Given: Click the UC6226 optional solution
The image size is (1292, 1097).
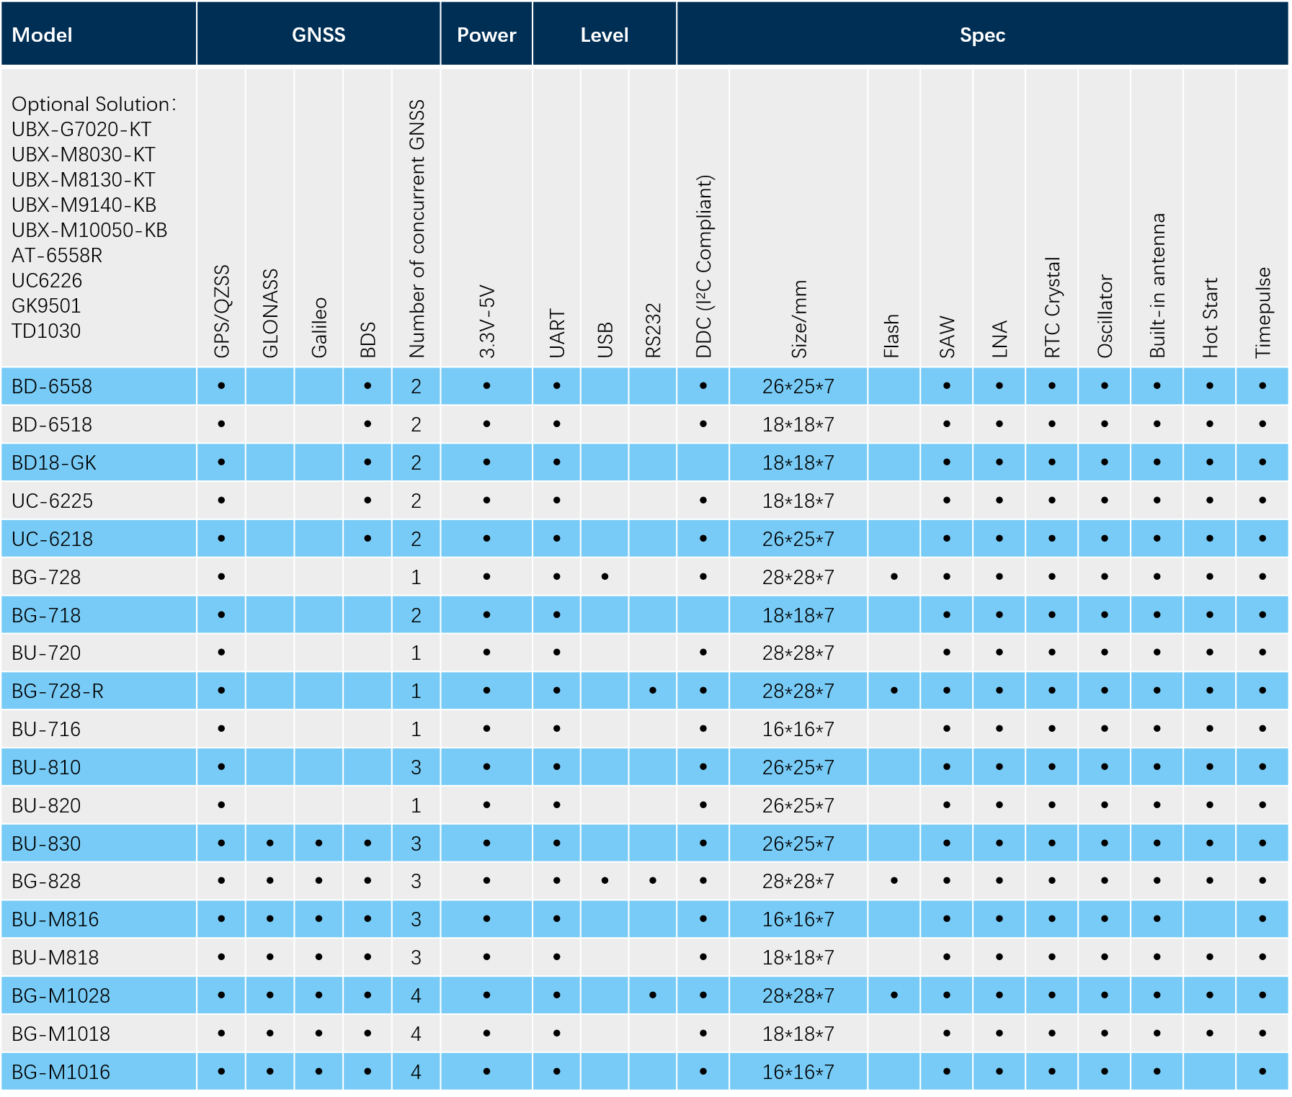Looking at the screenshot, I should (47, 281).
